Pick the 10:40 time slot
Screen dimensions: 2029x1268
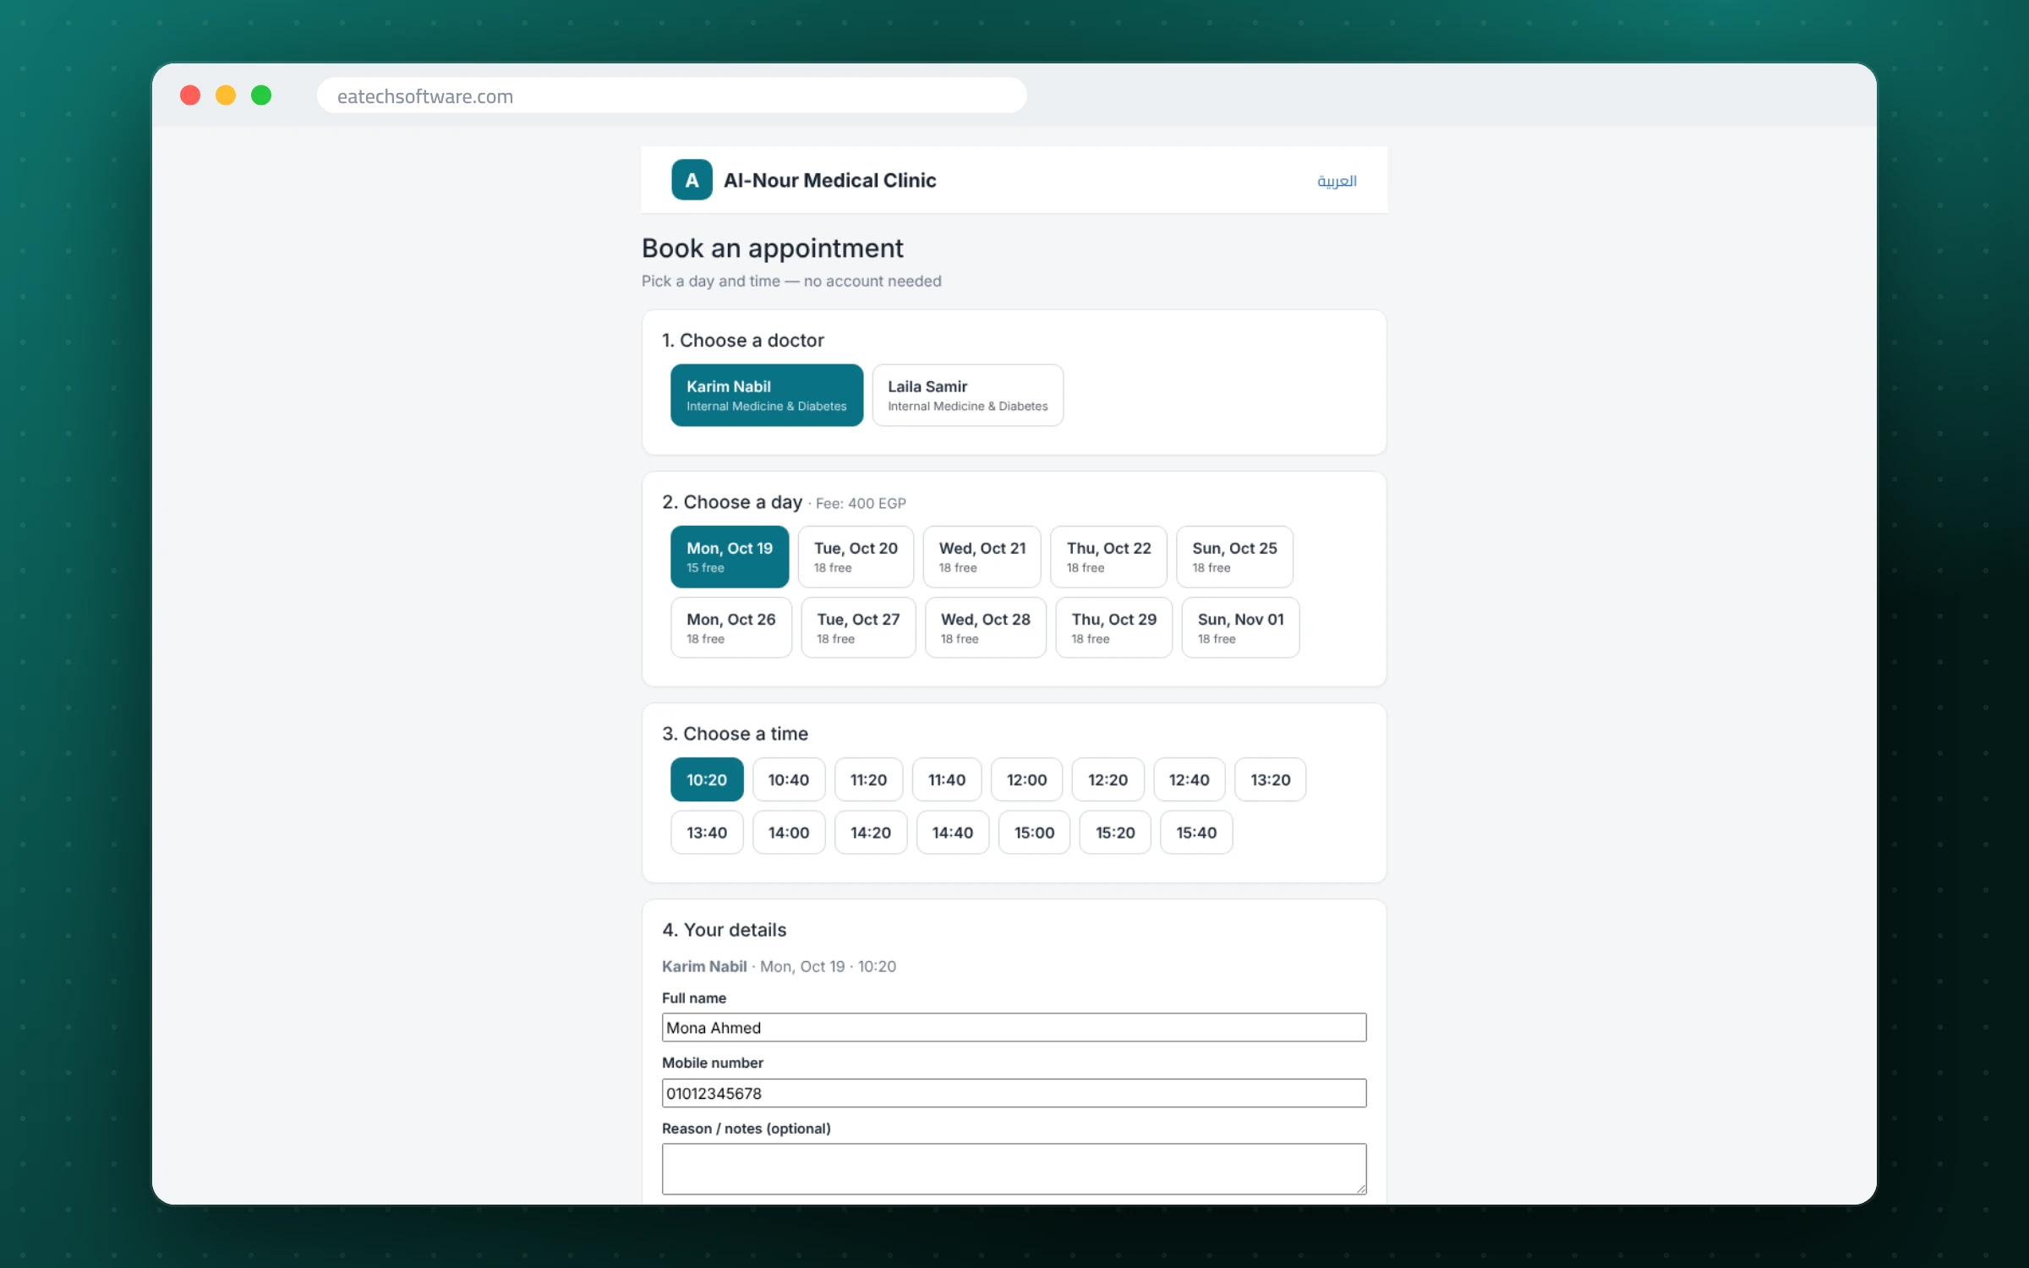coord(789,779)
